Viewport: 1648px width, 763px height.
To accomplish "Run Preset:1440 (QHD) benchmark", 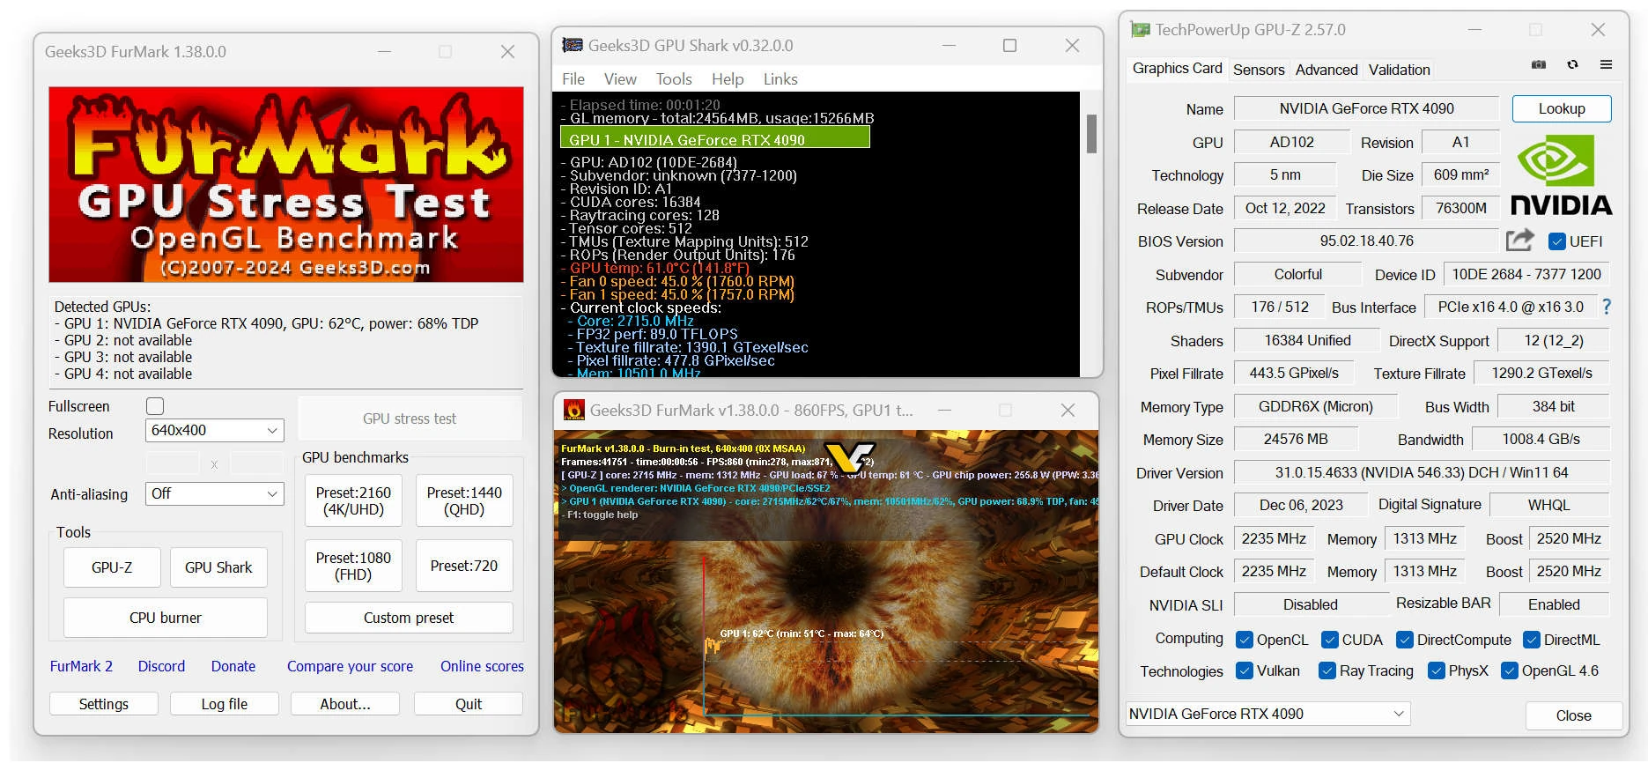I will point(464,500).
